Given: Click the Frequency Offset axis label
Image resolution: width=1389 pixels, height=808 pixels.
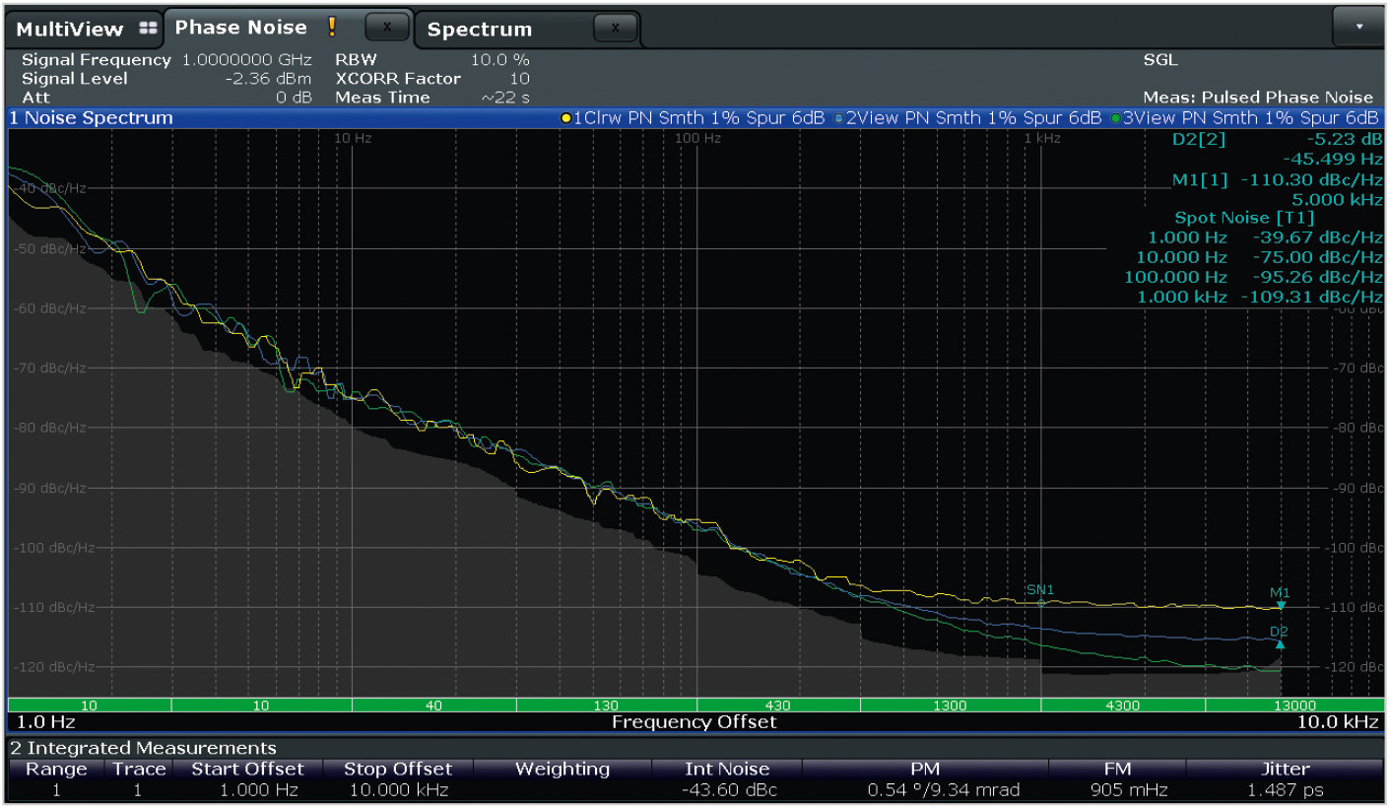Looking at the screenshot, I should 694,722.
